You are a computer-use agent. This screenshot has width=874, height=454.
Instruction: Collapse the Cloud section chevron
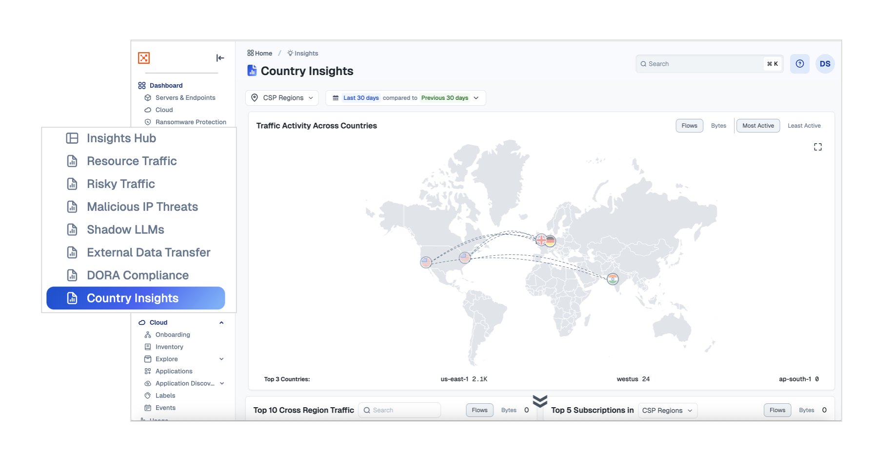(x=221, y=323)
